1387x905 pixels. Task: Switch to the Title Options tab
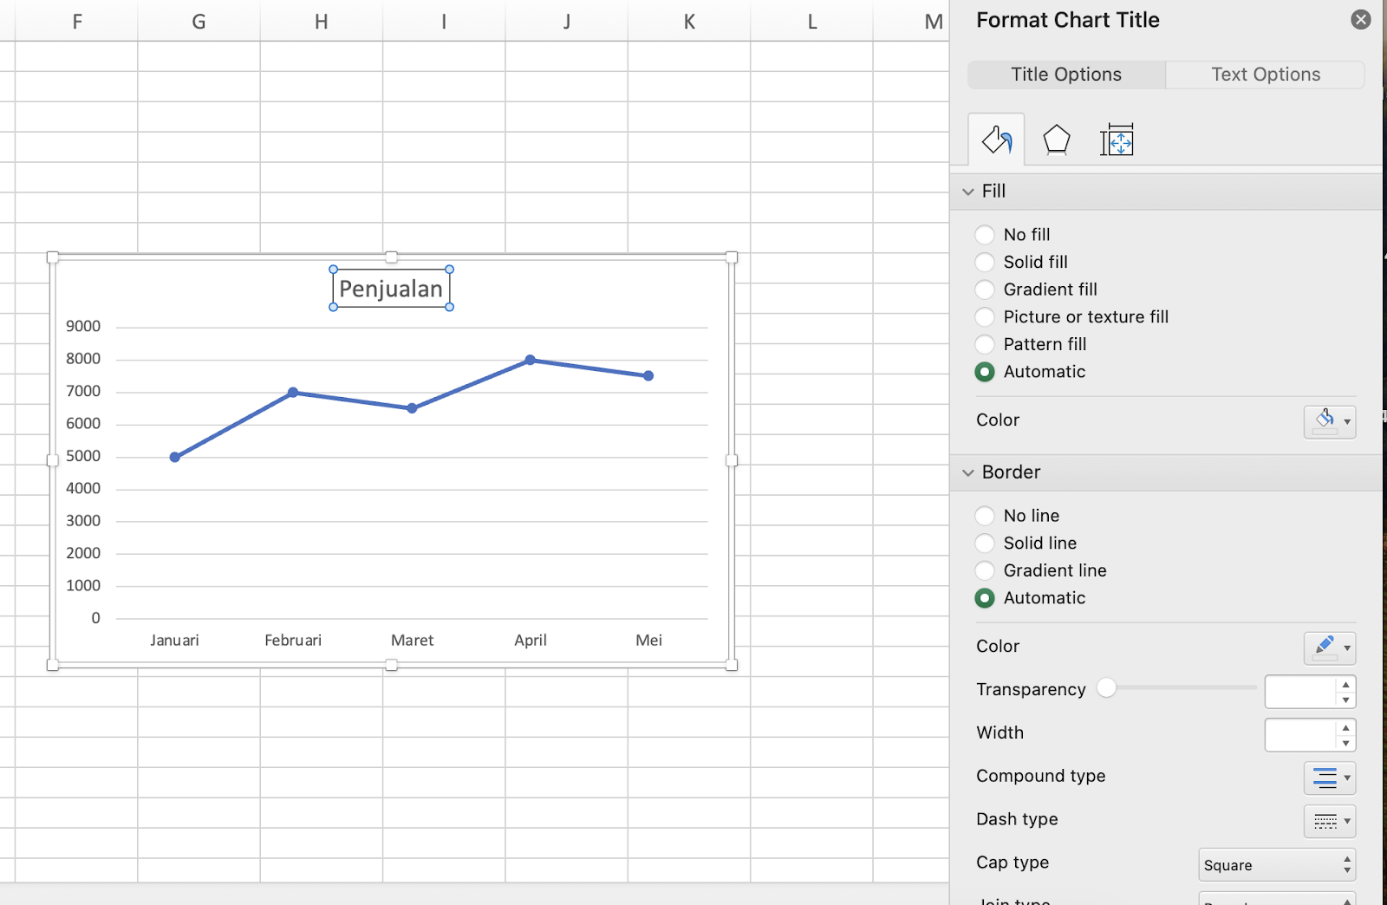point(1066,75)
